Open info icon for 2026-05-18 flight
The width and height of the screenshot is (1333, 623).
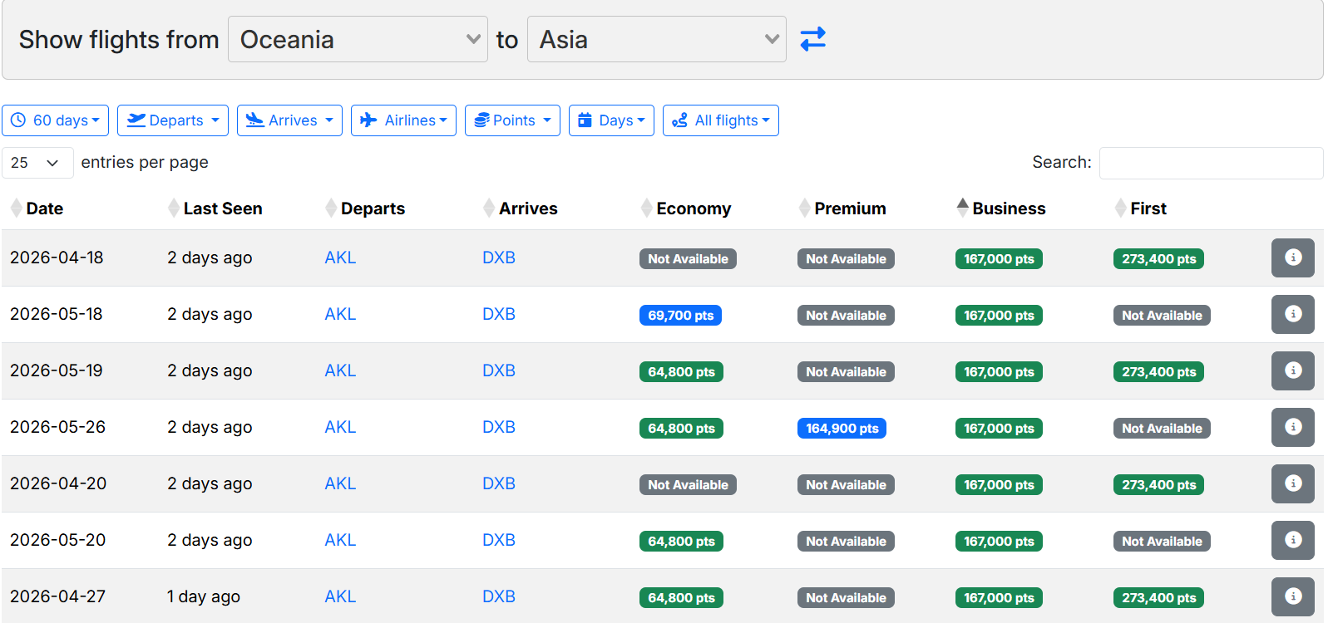click(1292, 314)
